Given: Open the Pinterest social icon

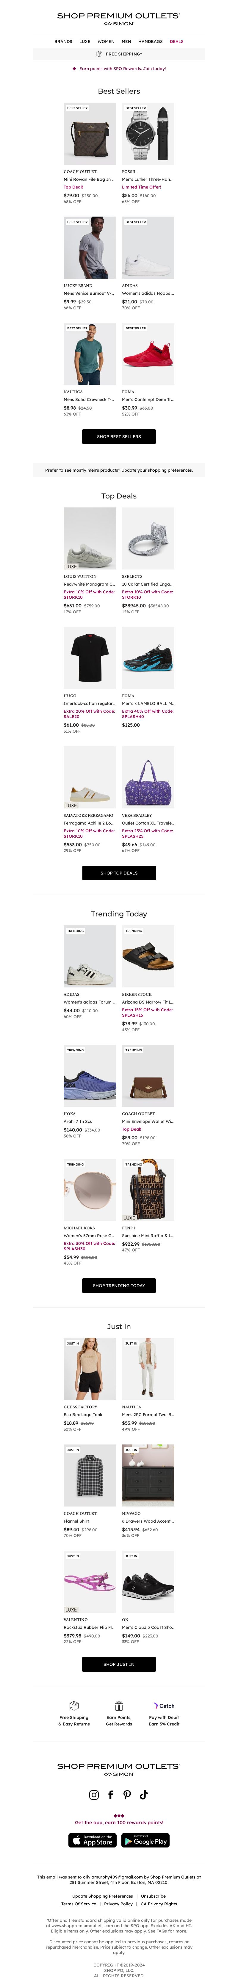Looking at the screenshot, I should [x=127, y=1795].
